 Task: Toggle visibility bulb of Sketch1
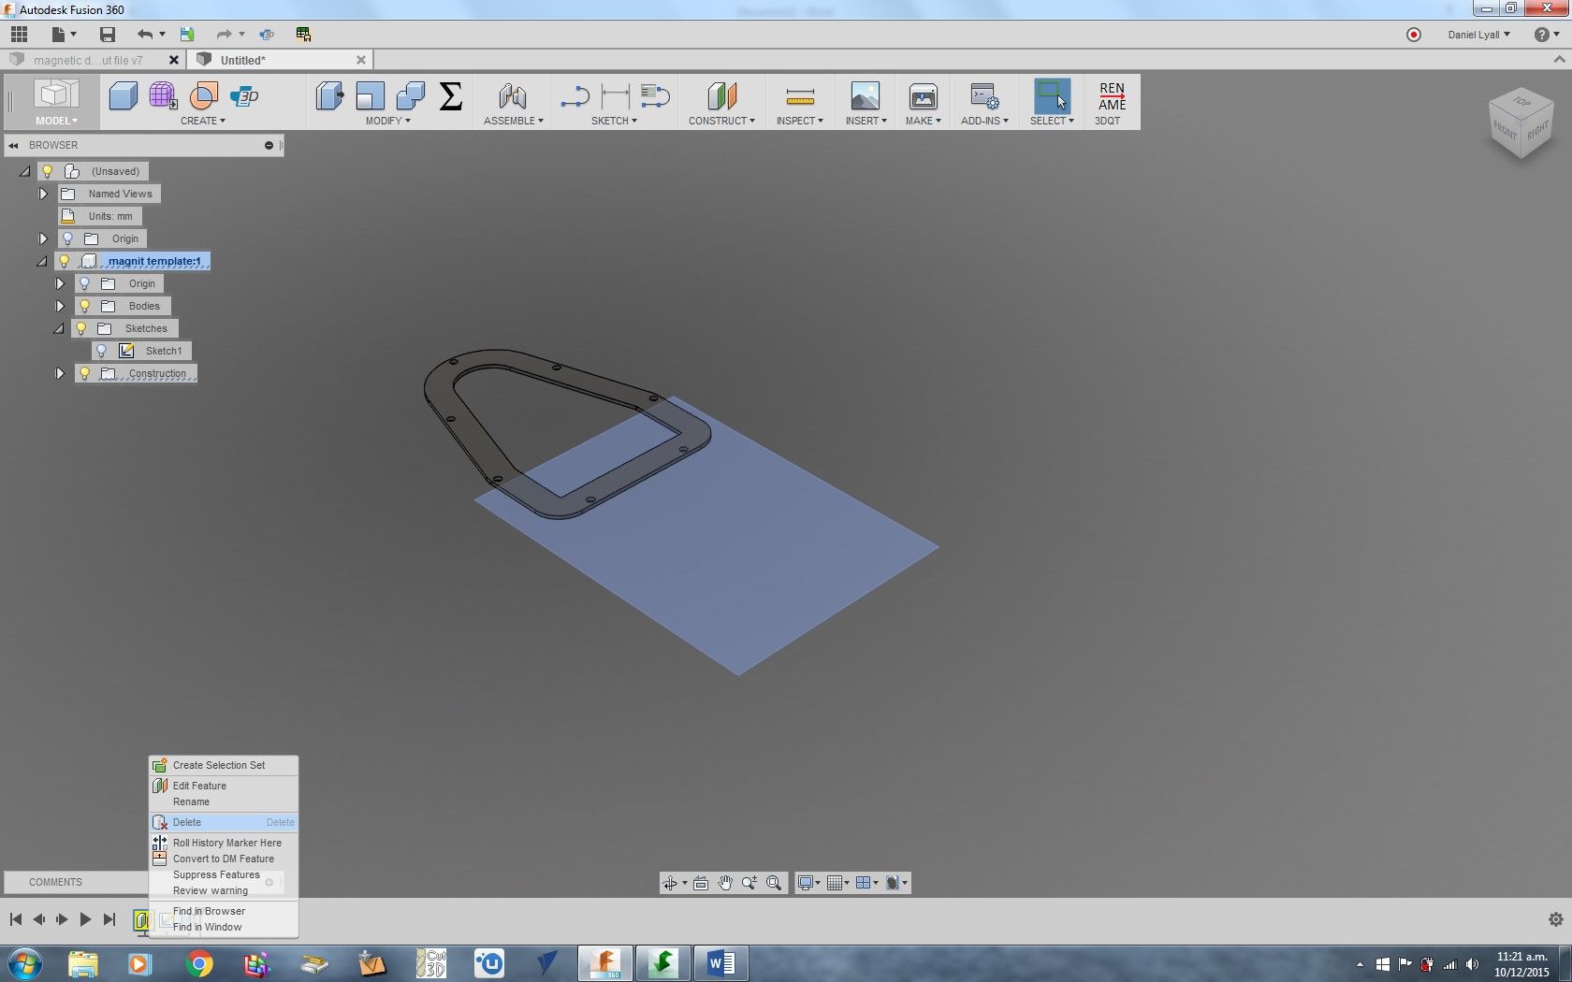pyautogui.click(x=102, y=351)
